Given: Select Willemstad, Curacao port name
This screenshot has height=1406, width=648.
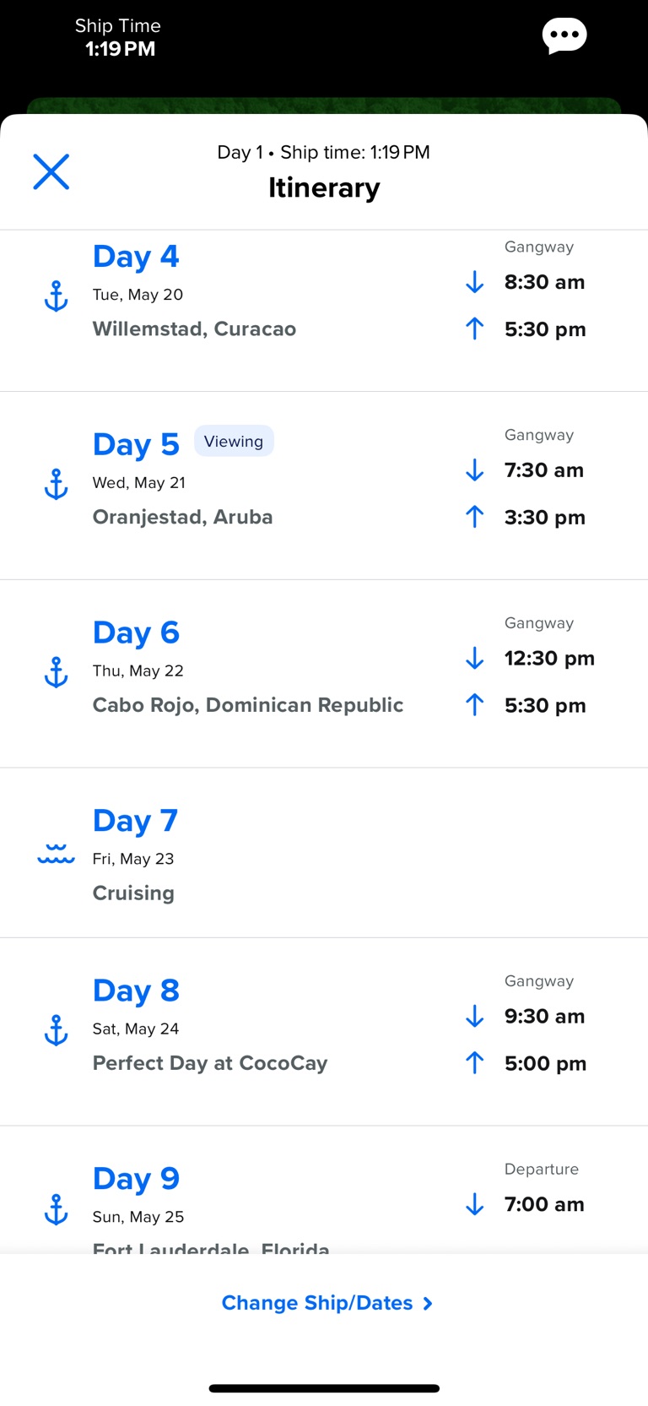Looking at the screenshot, I should [194, 328].
